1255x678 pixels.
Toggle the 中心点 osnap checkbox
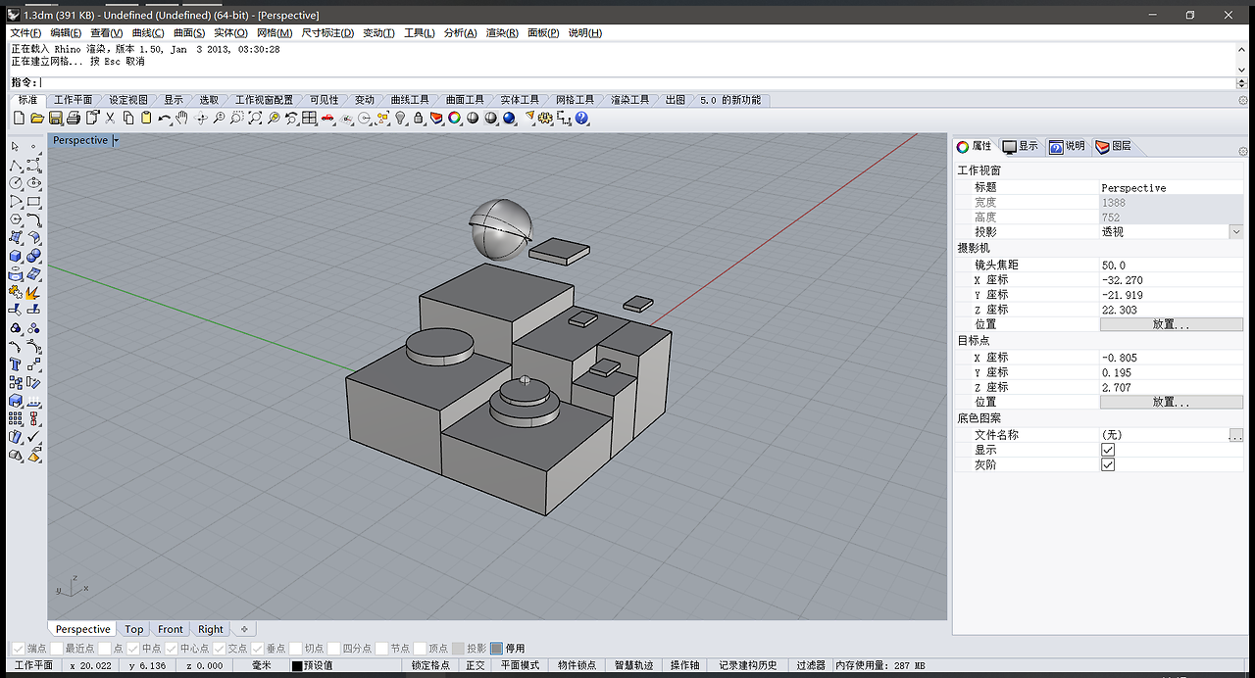[172, 649]
